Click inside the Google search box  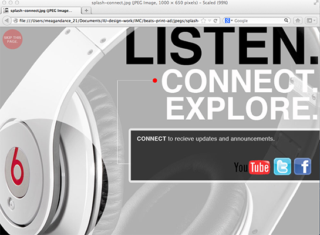(258, 21)
